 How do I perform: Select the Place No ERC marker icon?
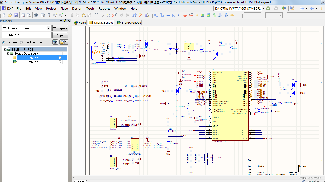click(x=238, y=15)
